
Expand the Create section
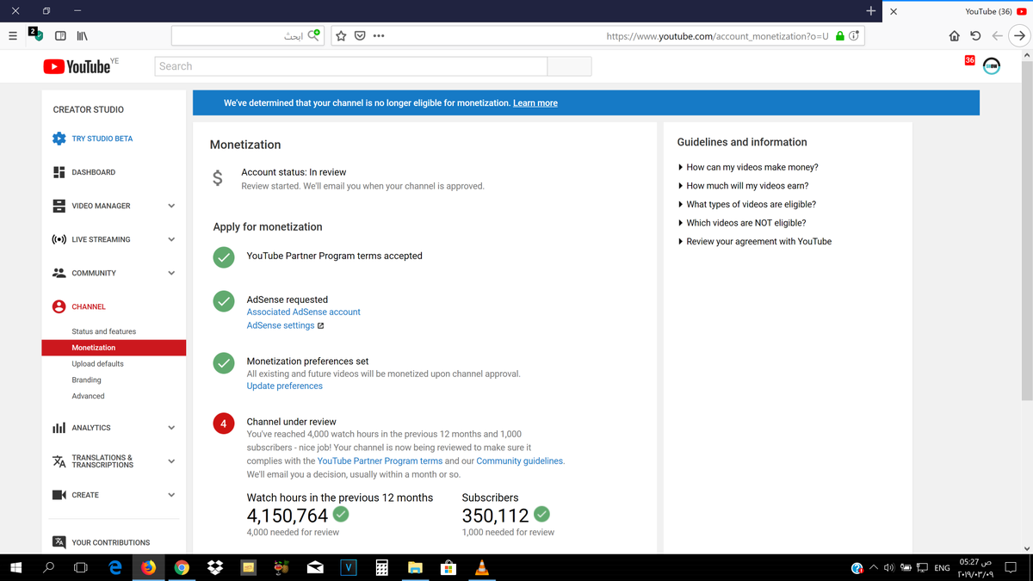click(x=171, y=495)
